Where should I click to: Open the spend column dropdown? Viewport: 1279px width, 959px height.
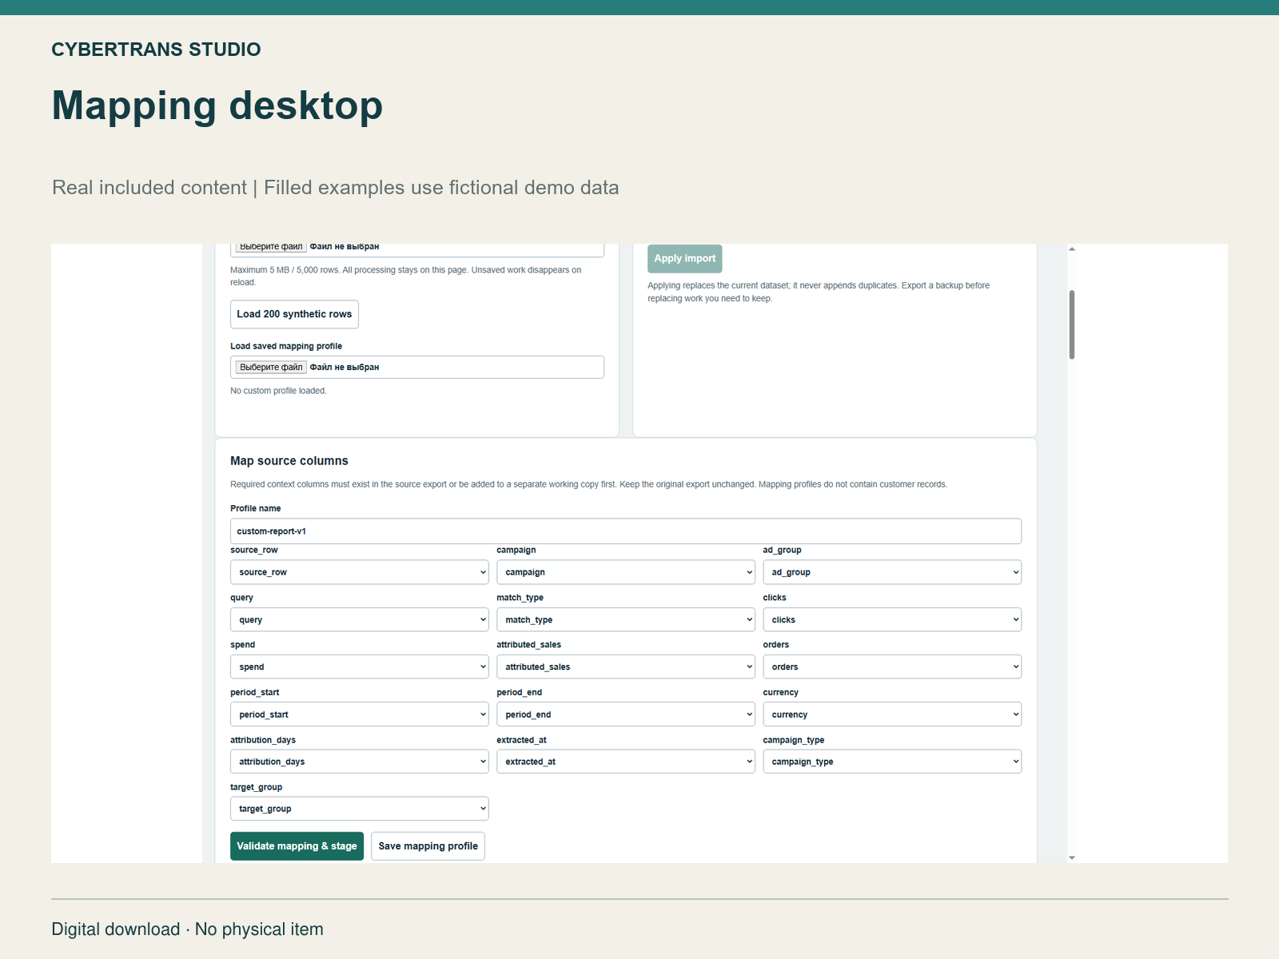pos(359,667)
